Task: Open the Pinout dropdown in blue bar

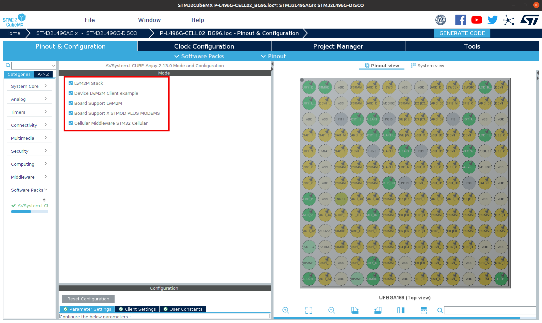Action: point(273,56)
